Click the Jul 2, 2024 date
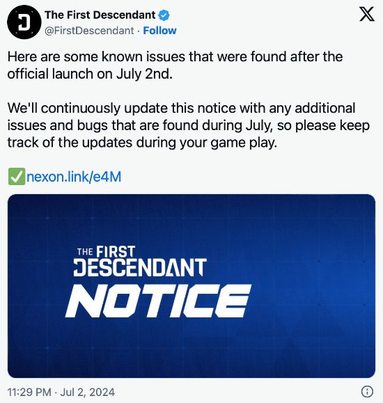The height and width of the screenshot is (403, 383). point(88,392)
